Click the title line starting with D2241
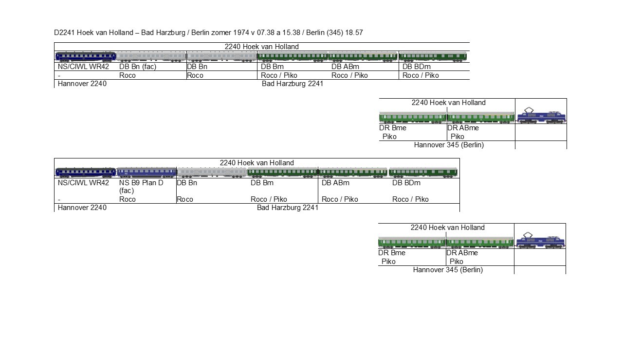Image resolution: width=623 pixels, height=350 pixels. [208, 33]
